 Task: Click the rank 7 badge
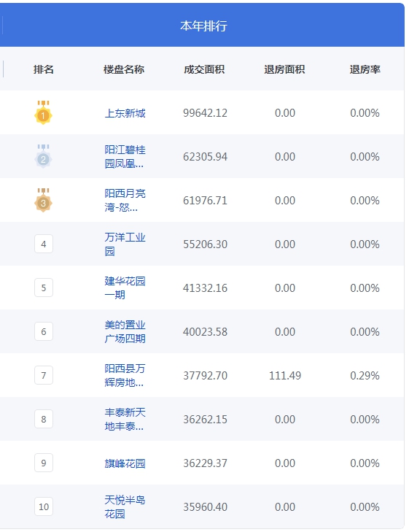(44, 375)
